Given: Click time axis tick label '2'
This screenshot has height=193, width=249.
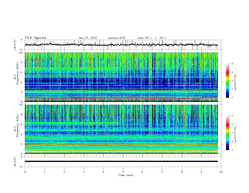Looking at the screenshot, I should pos(64,172).
